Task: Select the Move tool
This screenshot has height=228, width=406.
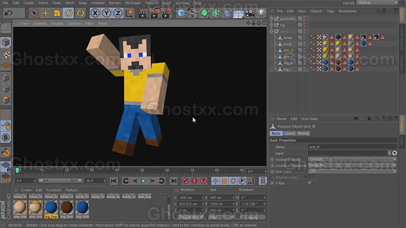Action: (x=46, y=13)
